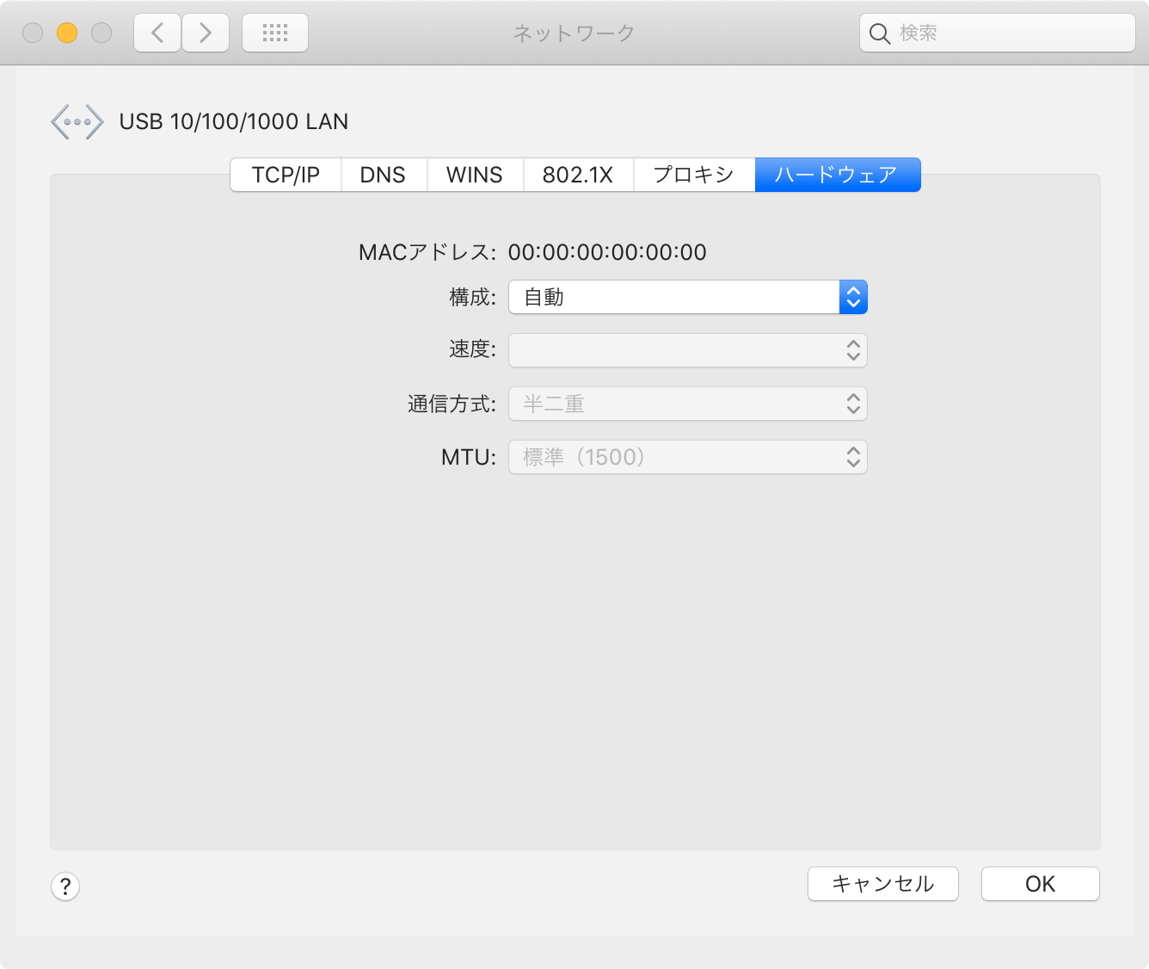Open help with question mark button
This screenshot has height=969, width=1149.
65,886
